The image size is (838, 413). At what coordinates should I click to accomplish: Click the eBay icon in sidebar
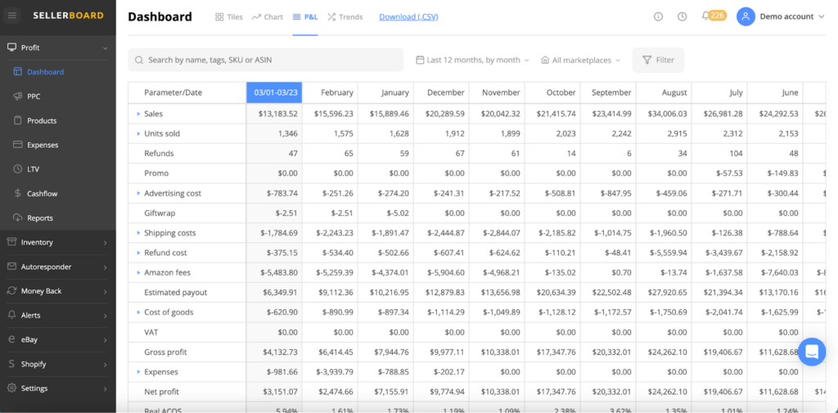point(11,339)
